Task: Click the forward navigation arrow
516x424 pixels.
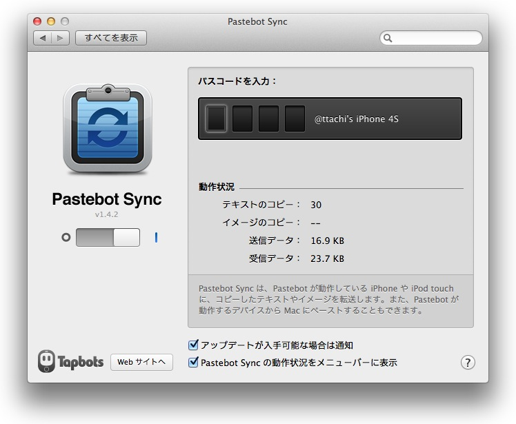Action: 60,38
